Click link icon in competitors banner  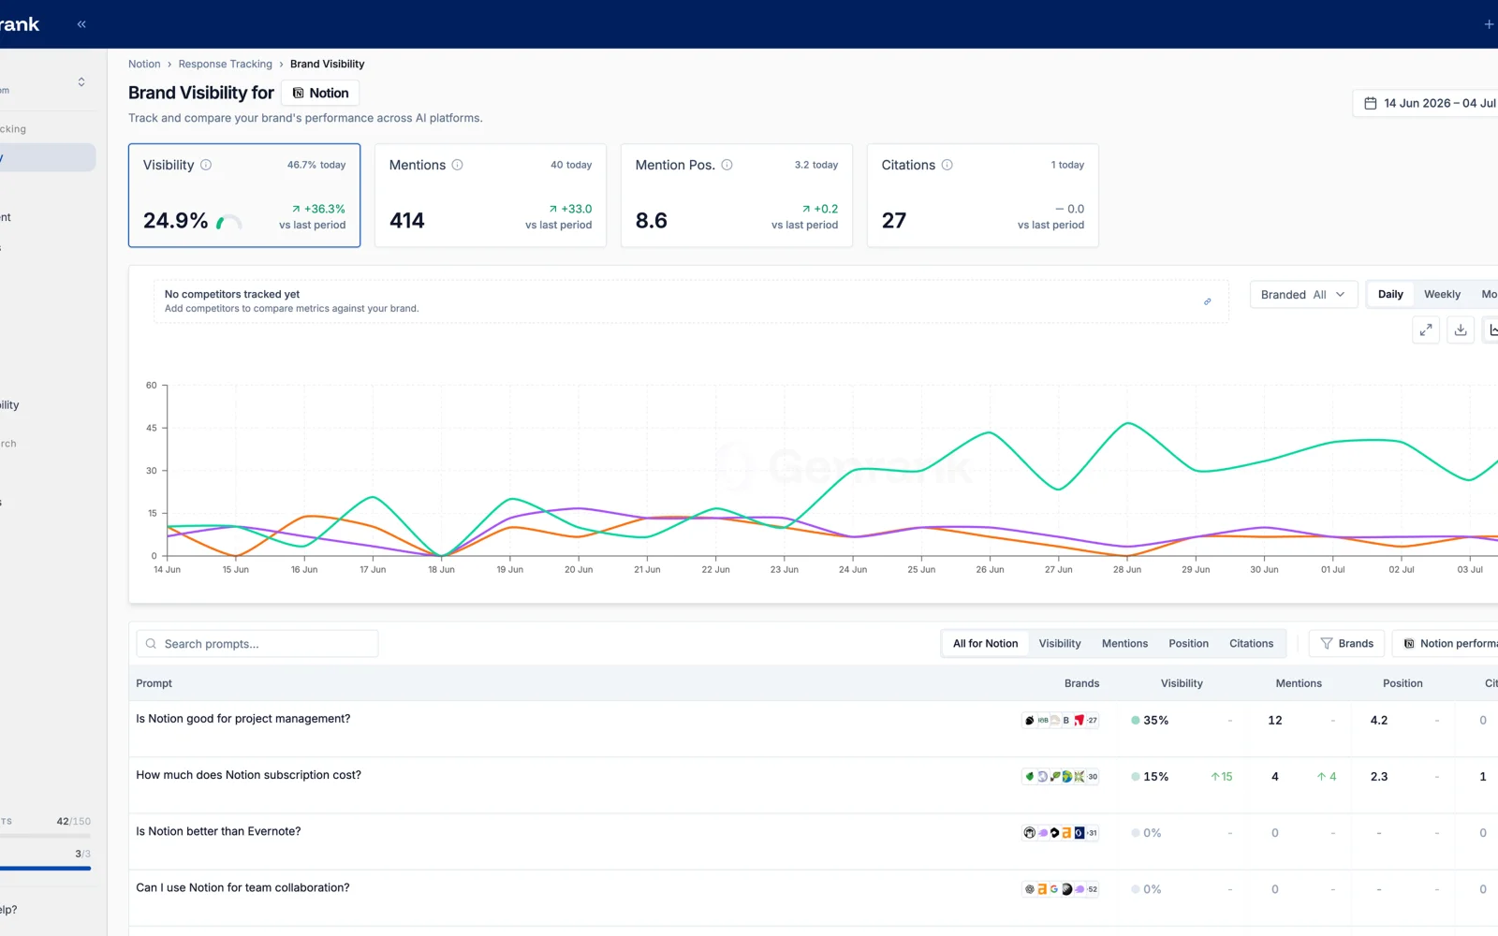click(1208, 301)
